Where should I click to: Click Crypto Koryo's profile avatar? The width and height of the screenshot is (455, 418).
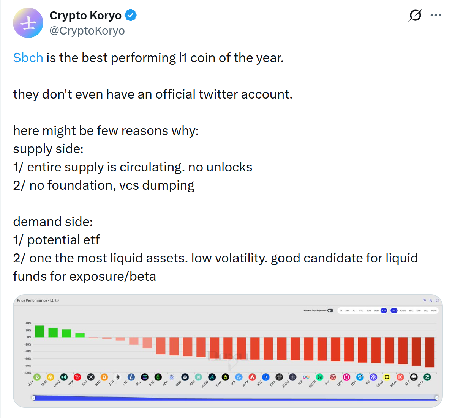pyautogui.click(x=28, y=23)
